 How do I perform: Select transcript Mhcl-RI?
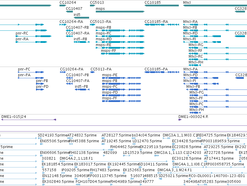pos(190,39)
